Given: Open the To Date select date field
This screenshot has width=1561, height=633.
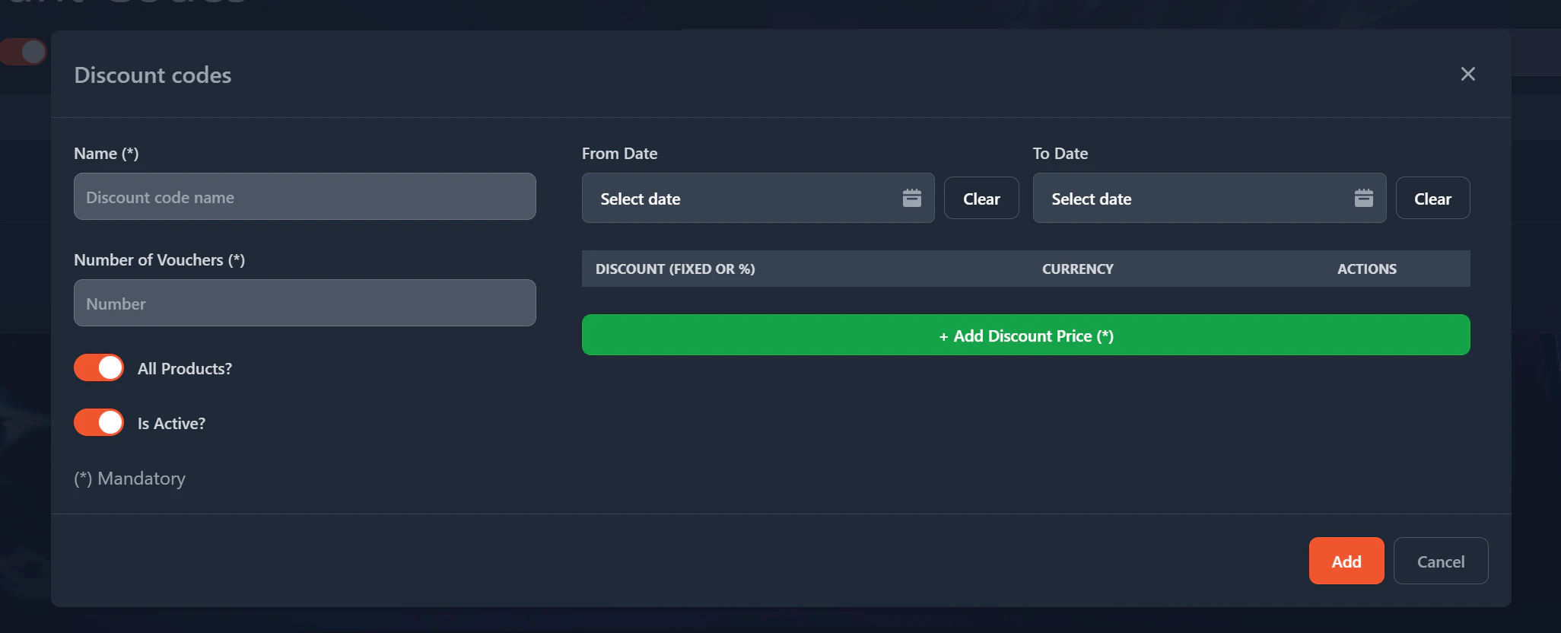Looking at the screenshot, I should (x=1209, y=198).
